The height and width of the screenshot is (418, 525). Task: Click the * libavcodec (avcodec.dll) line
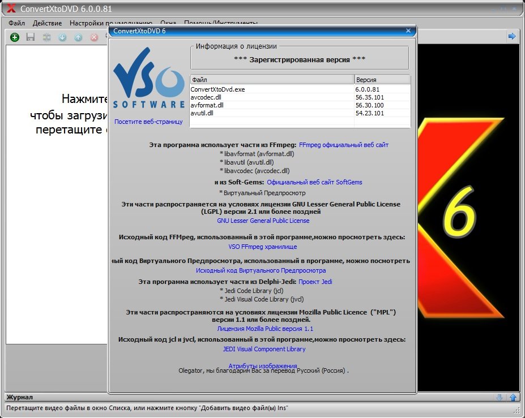[254, 171]
